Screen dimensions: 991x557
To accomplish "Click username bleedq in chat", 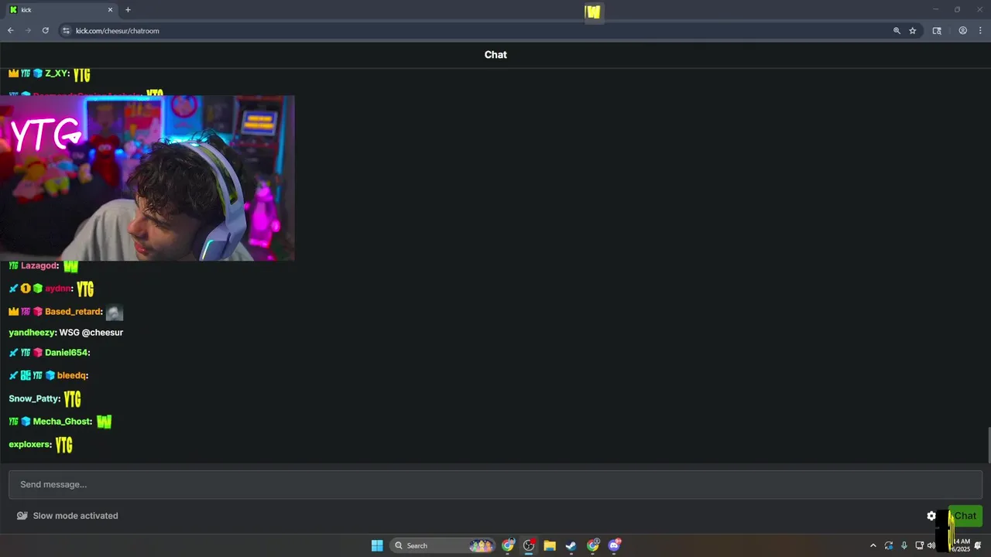I will pyautogui.click(x=71, y=376).
